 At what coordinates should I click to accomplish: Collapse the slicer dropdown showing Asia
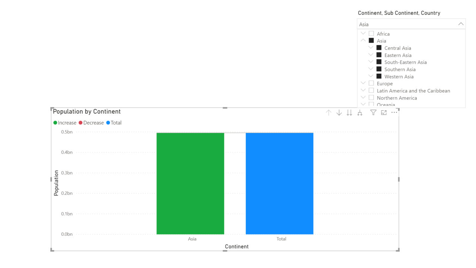(x=461, y=24)
